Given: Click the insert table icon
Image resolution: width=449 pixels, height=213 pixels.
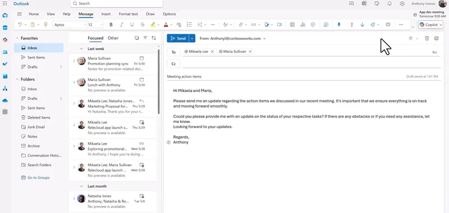Looking at the screenshot, I should tap(292, 25).
